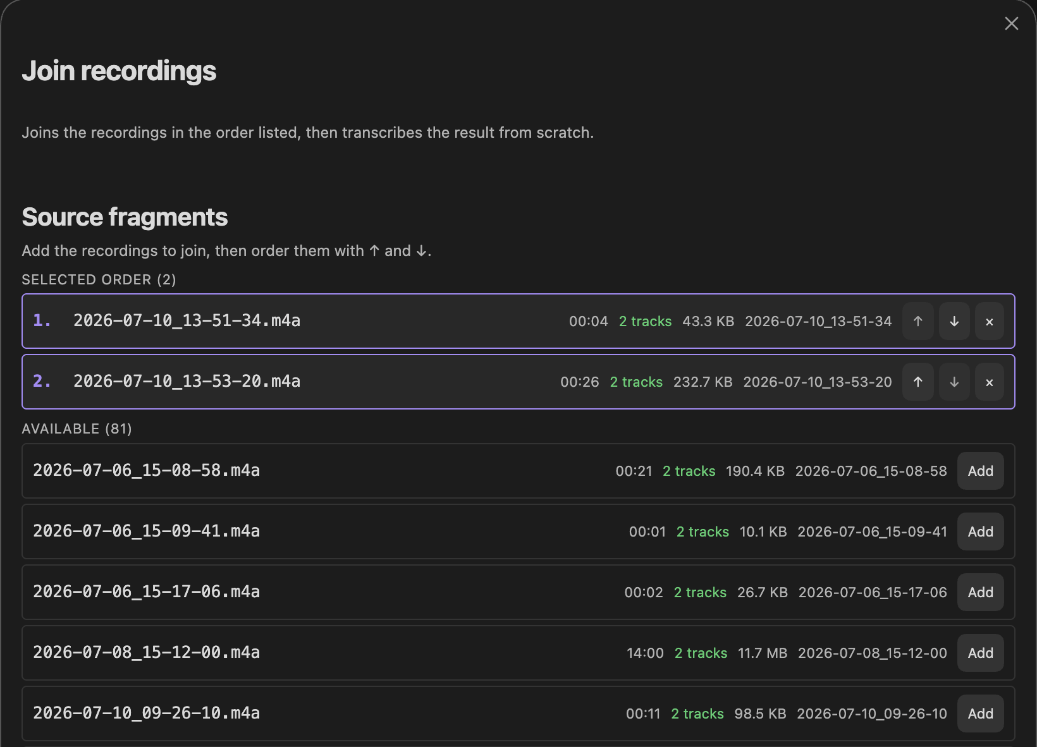Screen dimensions: 1037x747
Task: Click filename 2026-07-08_15-12-00.m4a in available list
Action: coord(147,652)
